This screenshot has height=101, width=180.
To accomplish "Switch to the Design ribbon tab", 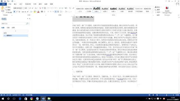I will (21, 4).
